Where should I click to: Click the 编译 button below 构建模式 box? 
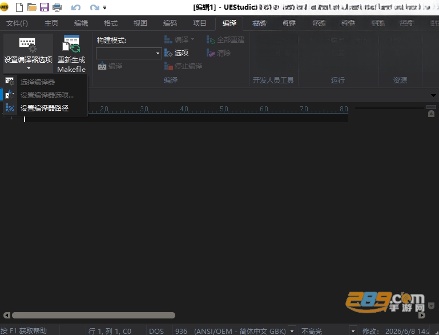click(x=110, y=66)
